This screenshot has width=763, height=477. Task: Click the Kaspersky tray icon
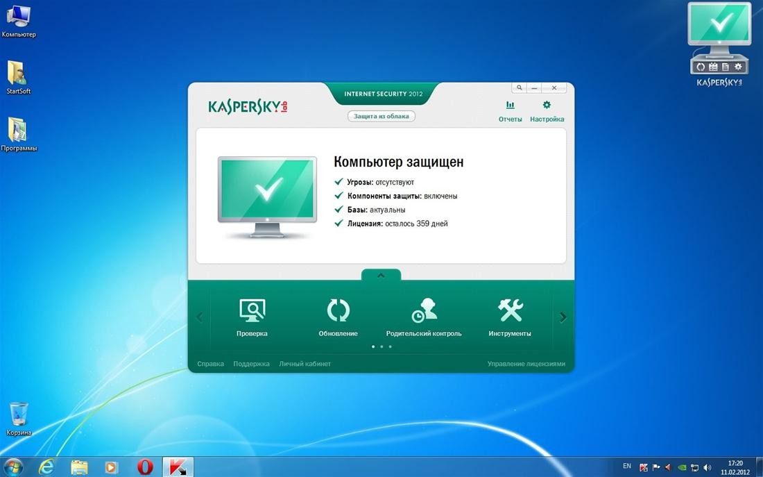(643, 467)
